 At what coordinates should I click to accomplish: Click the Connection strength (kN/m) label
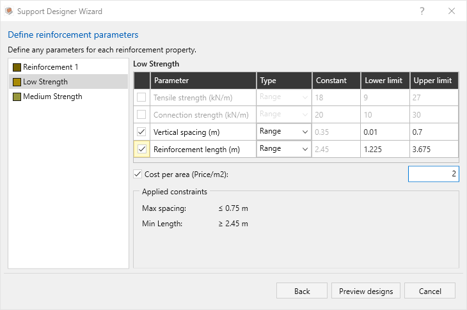(201, 115)
